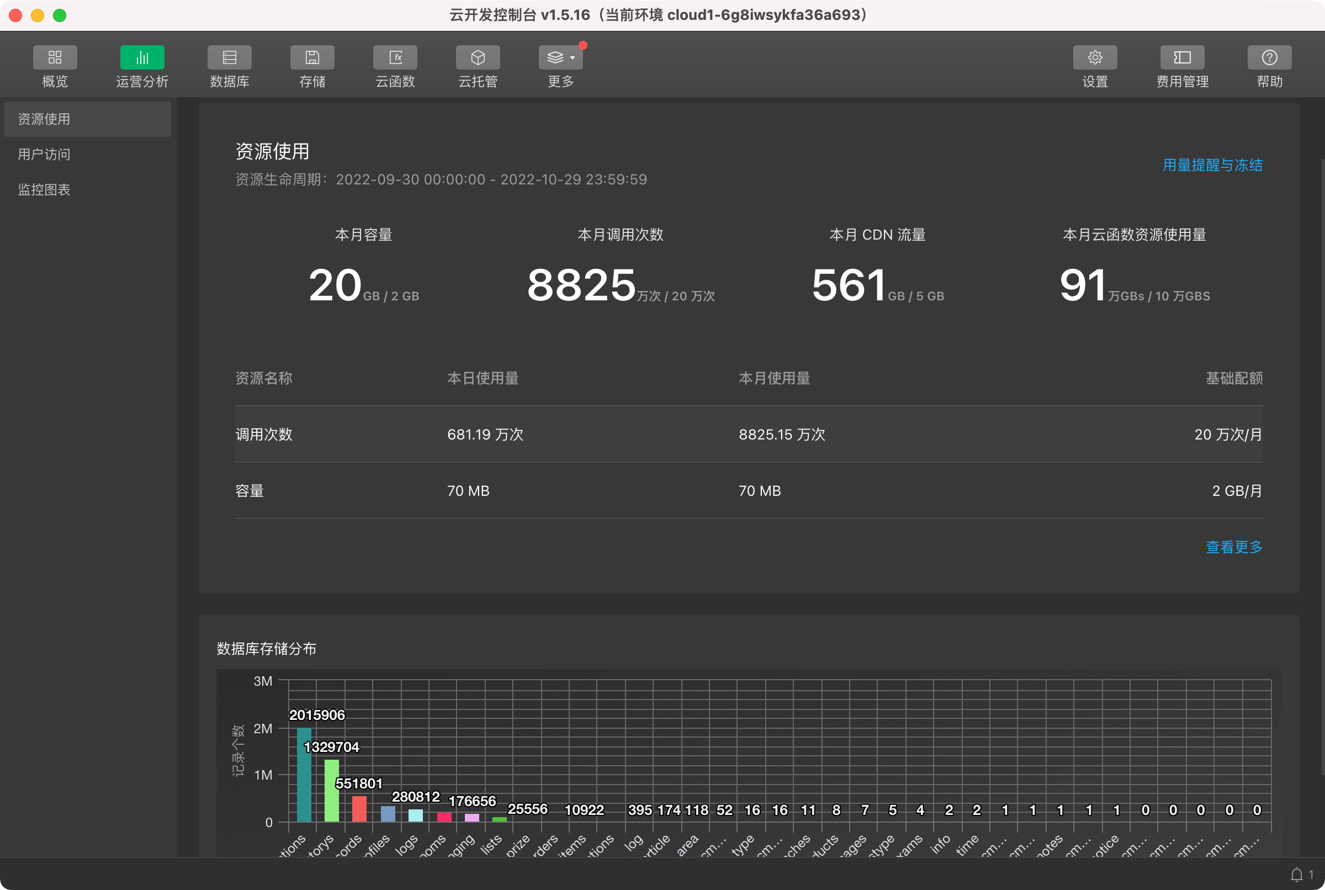This screenshot has height=890, width=1325.
Task: Switch to 用户访问 sidebar item
Action: [44, 155]
